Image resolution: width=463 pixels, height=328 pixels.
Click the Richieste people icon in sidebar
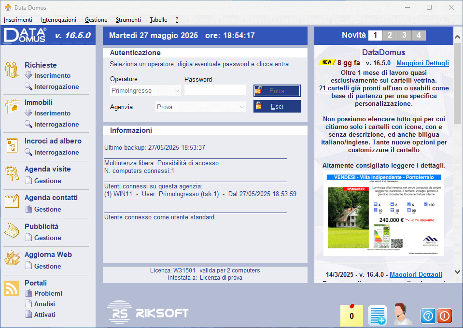[x=12, y=71]
